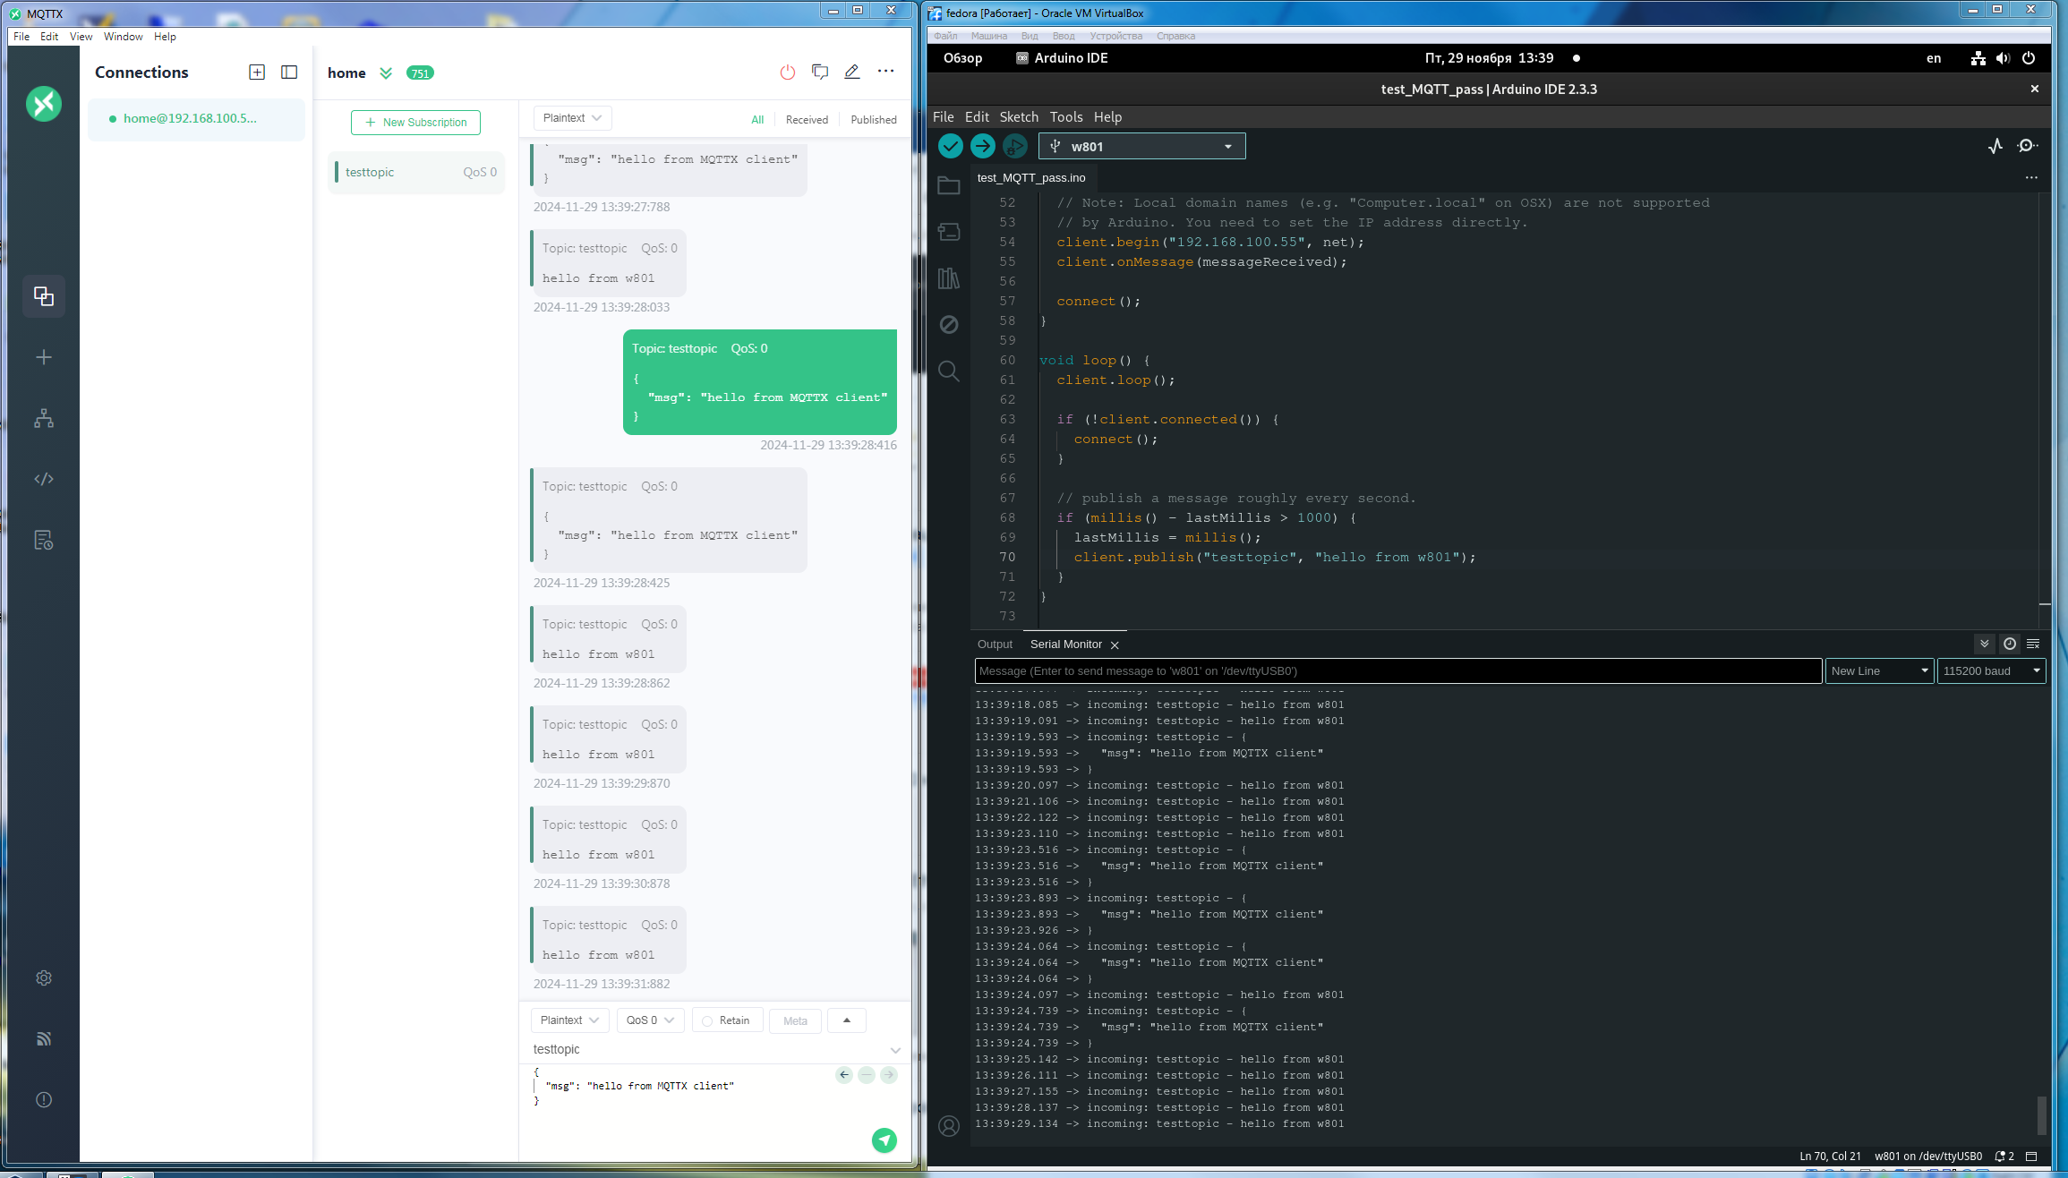Viewport: 2068px width, 1178px height.
Task: Open the Search icon in Arduino sidebar
Action: click(x=949, y=371)
